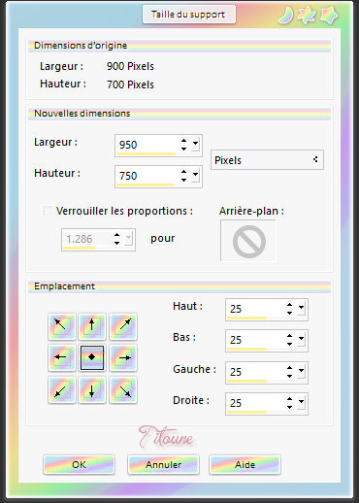Click the OK button
The width and height of the screenshot is (359, 503).
79,464
